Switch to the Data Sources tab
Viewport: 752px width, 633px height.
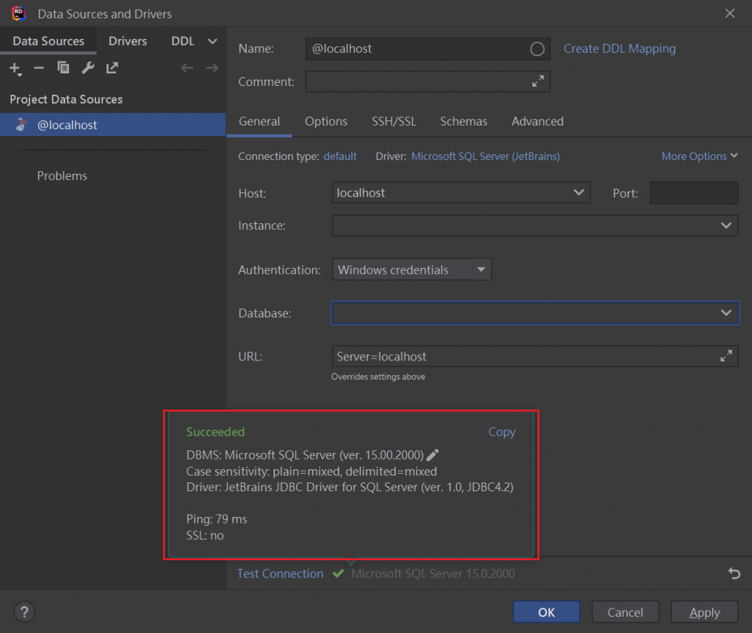(x=48, y=41)
